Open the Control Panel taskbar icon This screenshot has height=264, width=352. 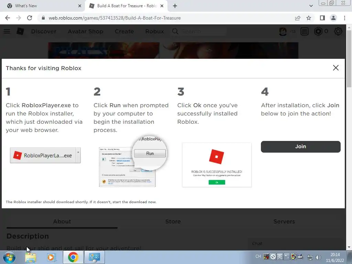point(94,257)
